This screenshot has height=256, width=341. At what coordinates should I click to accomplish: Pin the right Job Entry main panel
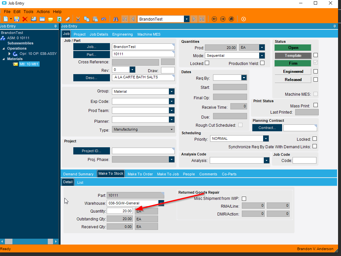(x=334, y=26)
